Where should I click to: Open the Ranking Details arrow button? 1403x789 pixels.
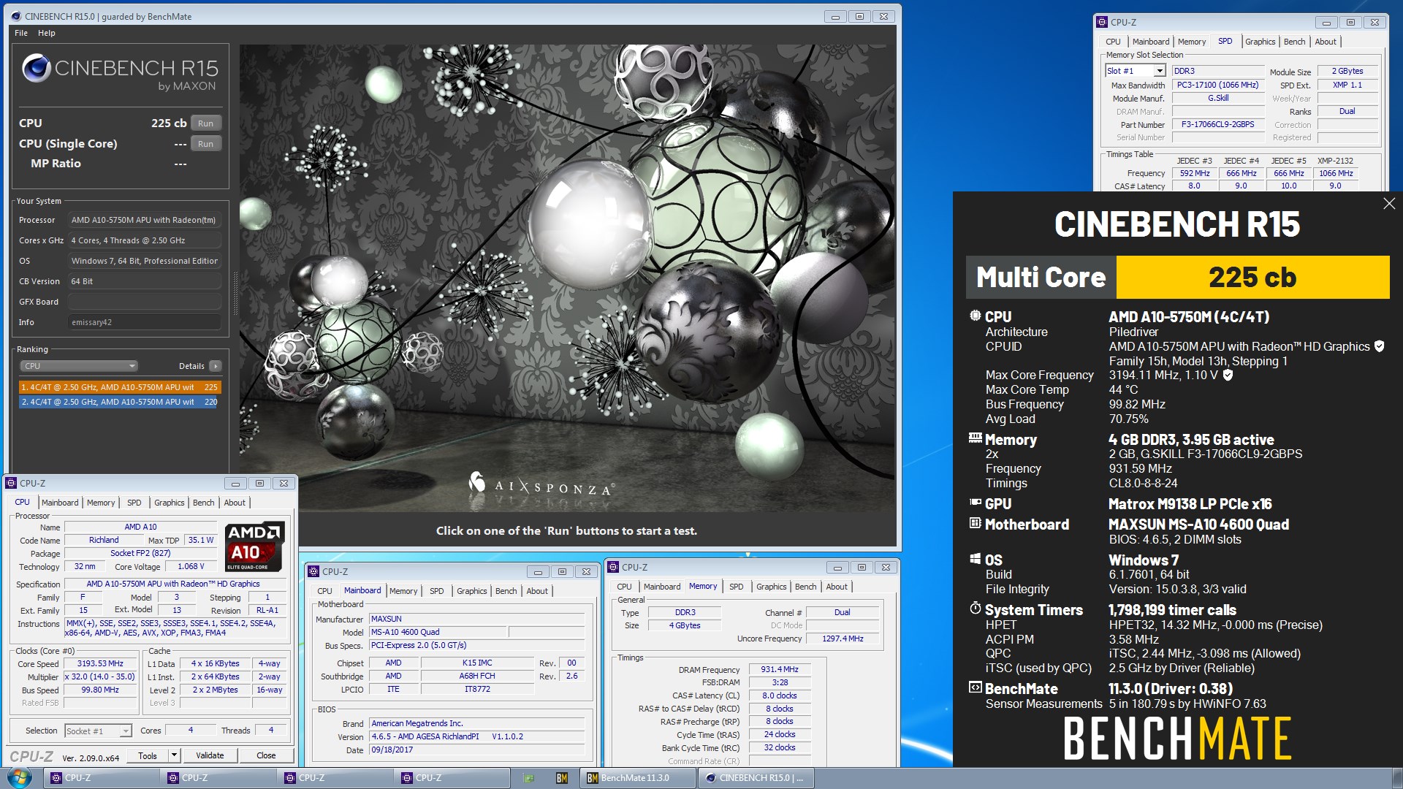pos(215,366)
